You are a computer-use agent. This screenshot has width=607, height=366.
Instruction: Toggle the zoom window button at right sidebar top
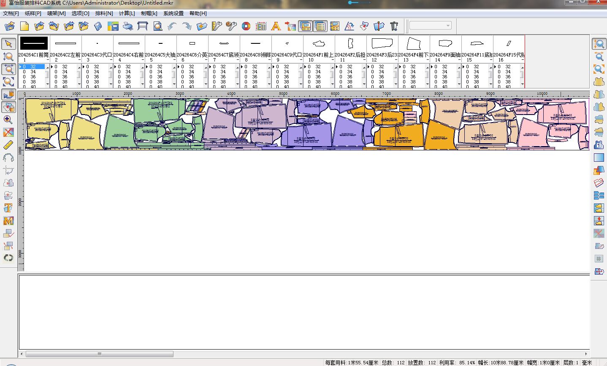[x=599, y=44]
